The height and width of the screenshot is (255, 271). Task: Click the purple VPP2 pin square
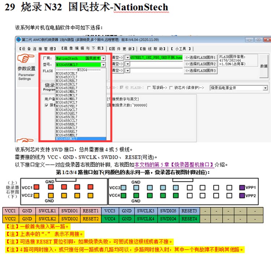242,195
